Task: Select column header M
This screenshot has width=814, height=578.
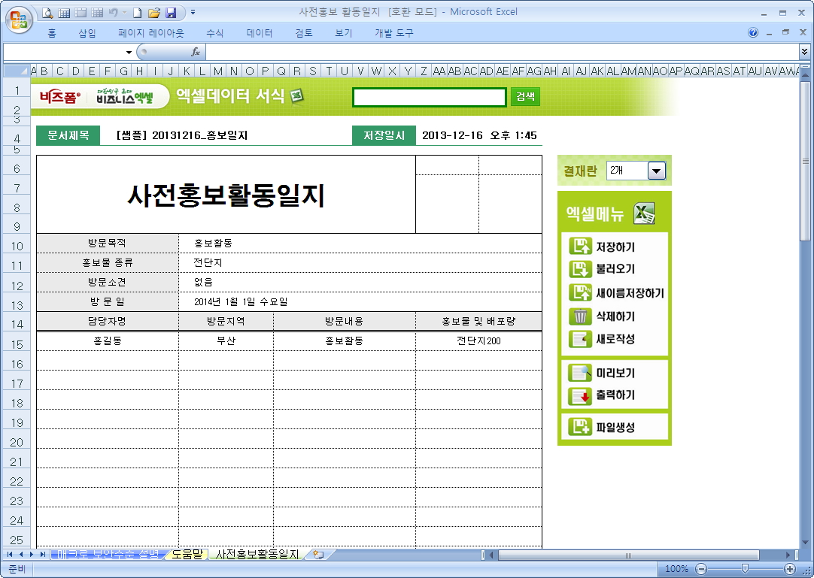Action: tap(218, 71)
